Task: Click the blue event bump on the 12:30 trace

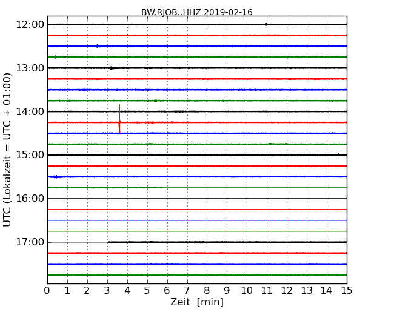Action: point(98,46)
